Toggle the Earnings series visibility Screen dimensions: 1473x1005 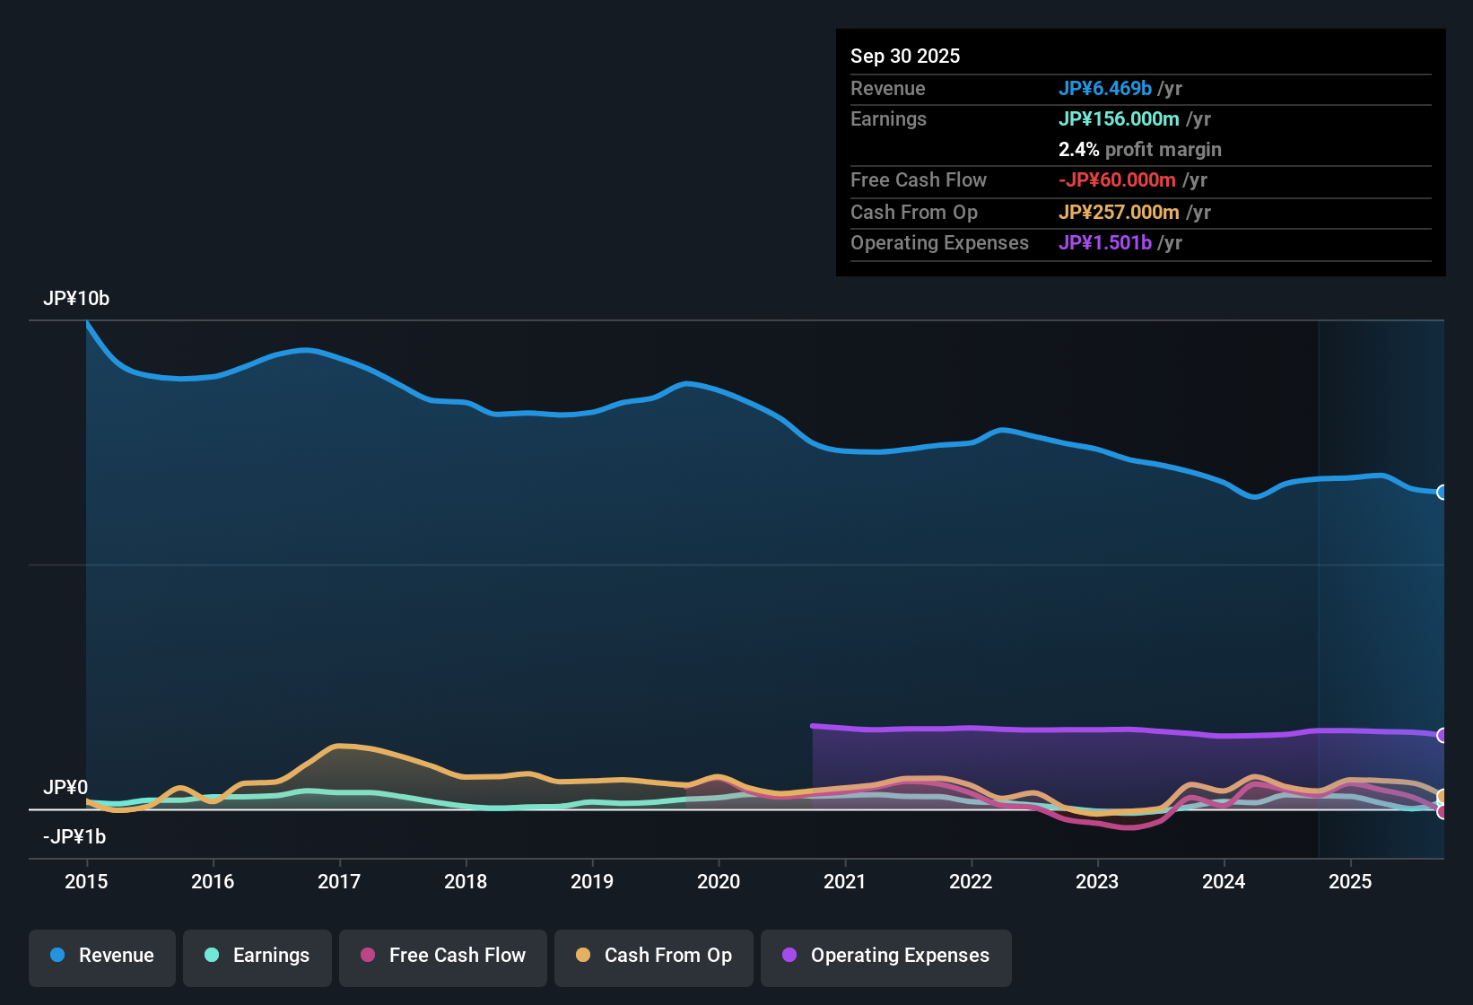tap(257, 956)
